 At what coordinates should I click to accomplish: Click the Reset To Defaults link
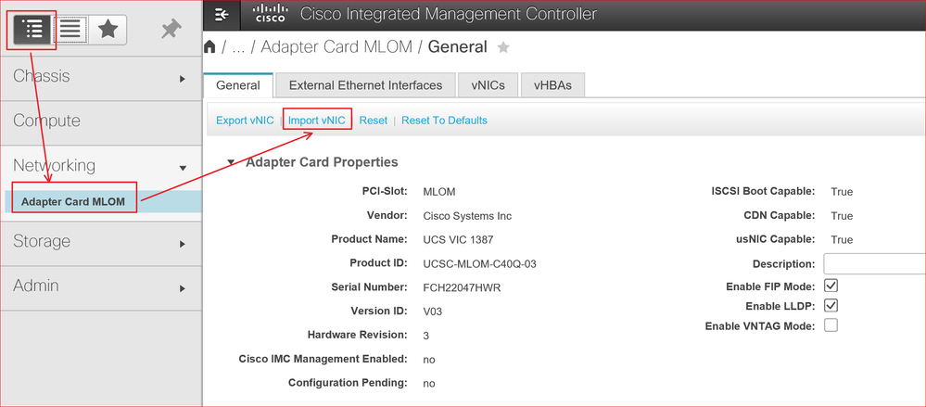444,120
